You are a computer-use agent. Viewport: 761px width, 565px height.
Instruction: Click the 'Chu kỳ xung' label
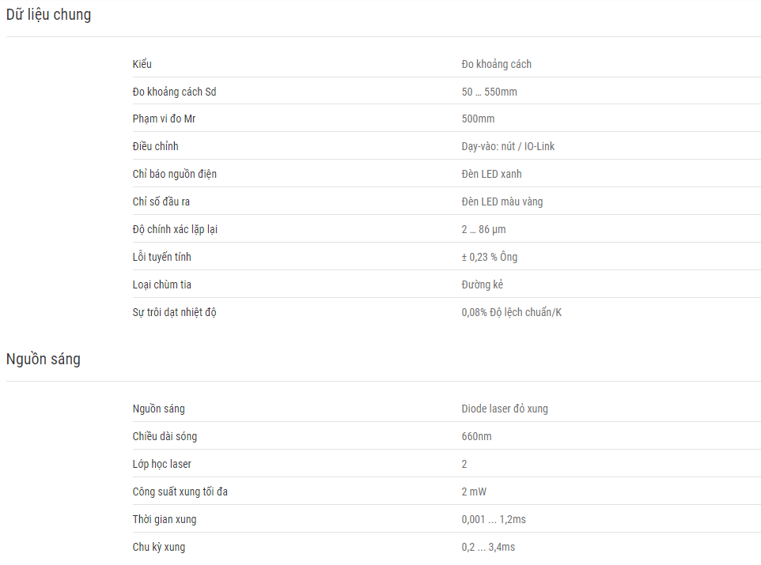[159, 547]
